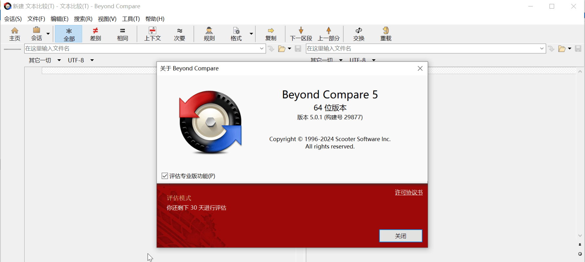Viewport: 585px width, 262px height.
Task: Expand the left file path history dropdown
Action: (262, 48)
